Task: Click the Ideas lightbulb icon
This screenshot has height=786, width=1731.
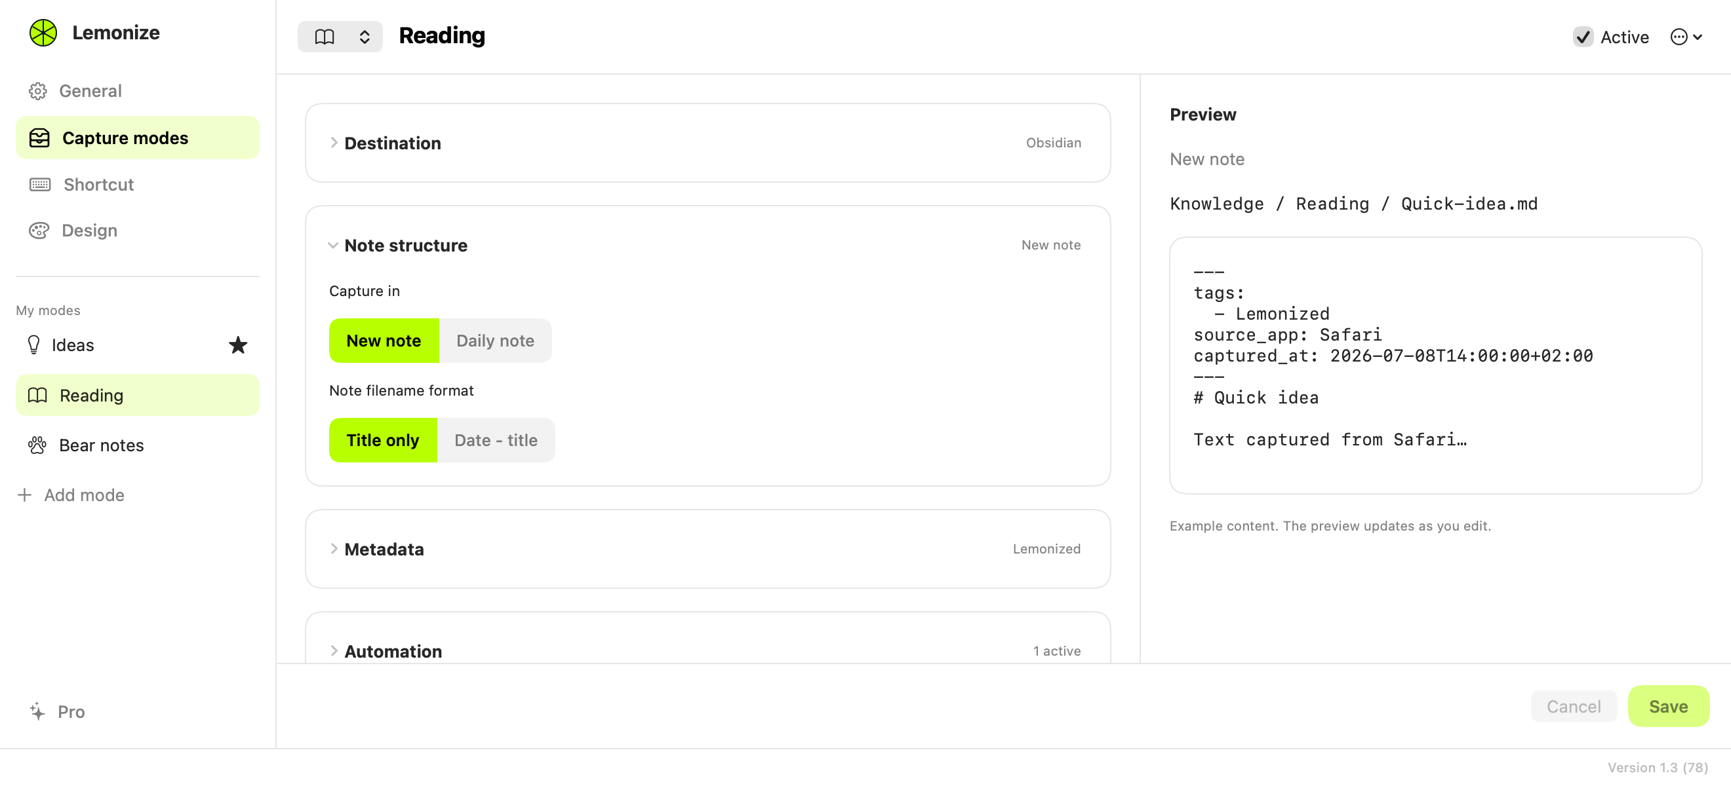Action: (x=33, y=345)
